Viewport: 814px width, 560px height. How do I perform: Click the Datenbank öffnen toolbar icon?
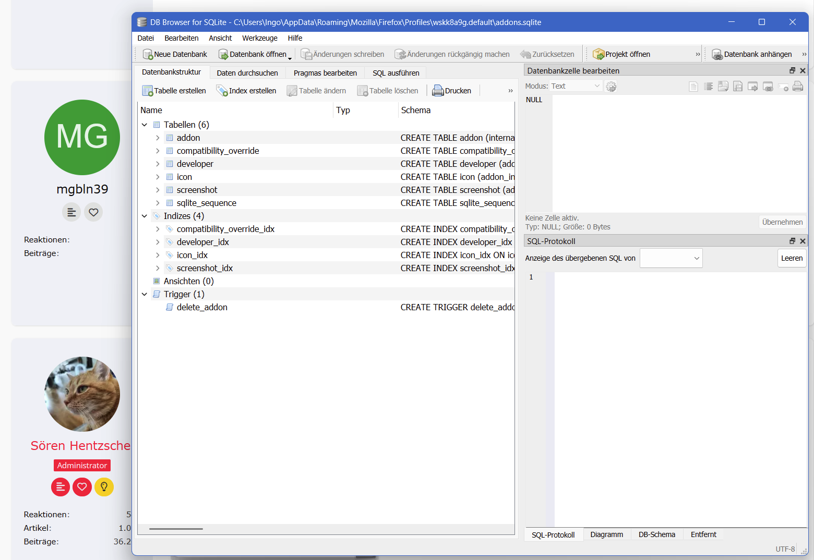(x=223, y=54)
